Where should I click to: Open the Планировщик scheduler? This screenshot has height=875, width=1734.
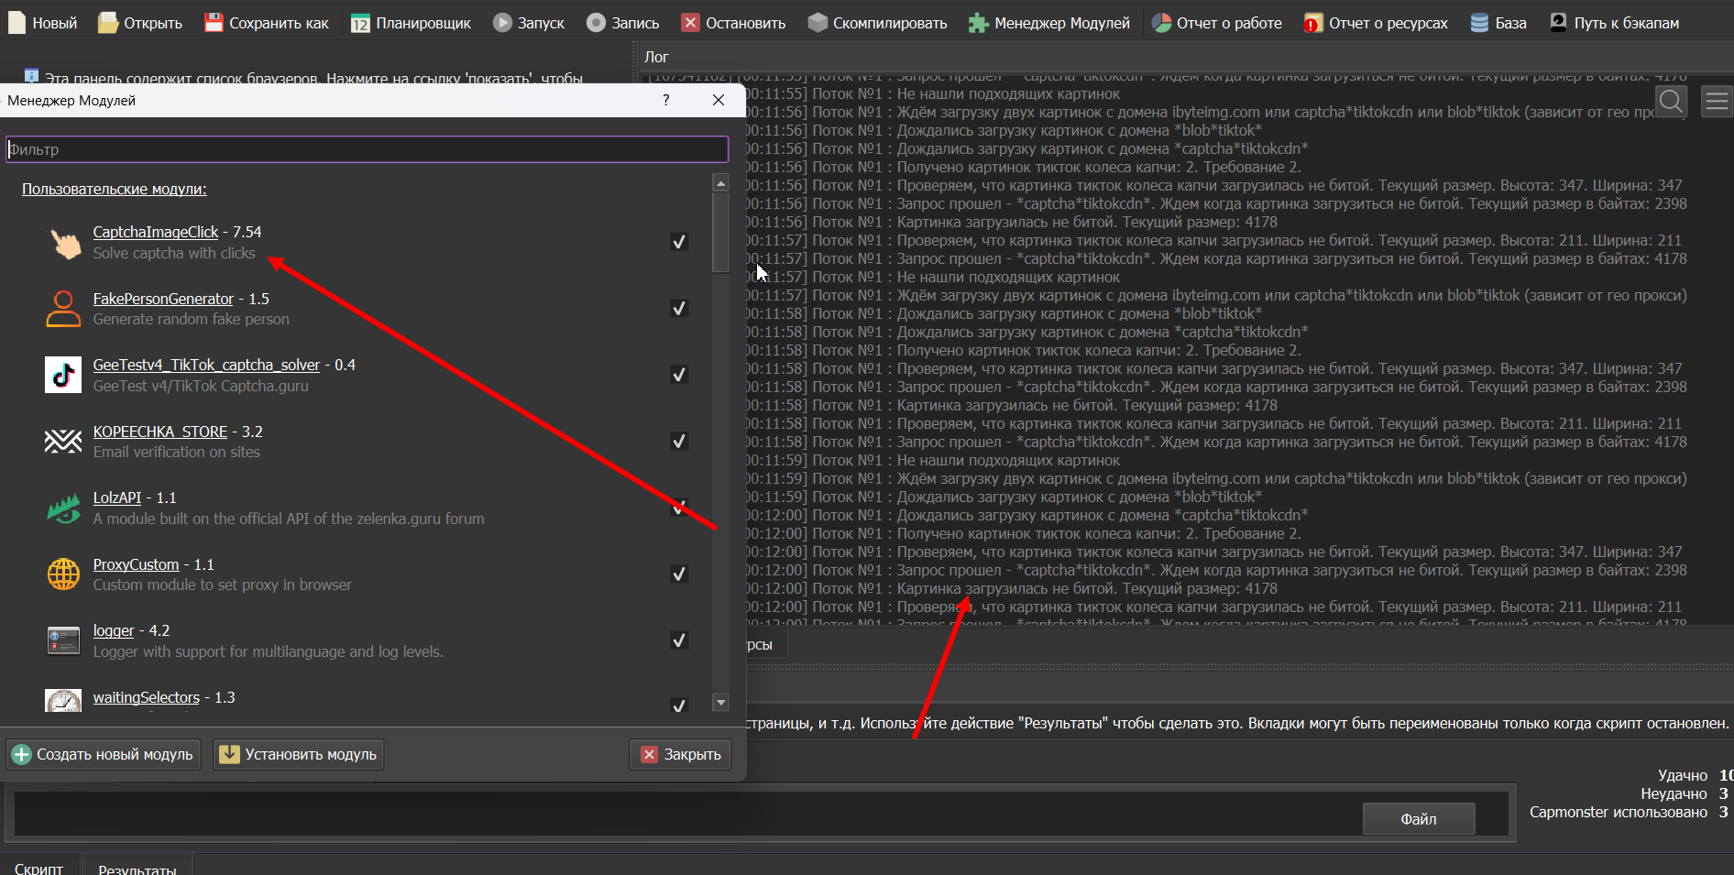click(x=411, y=23)
